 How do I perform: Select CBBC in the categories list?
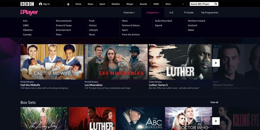pos(26,25)
